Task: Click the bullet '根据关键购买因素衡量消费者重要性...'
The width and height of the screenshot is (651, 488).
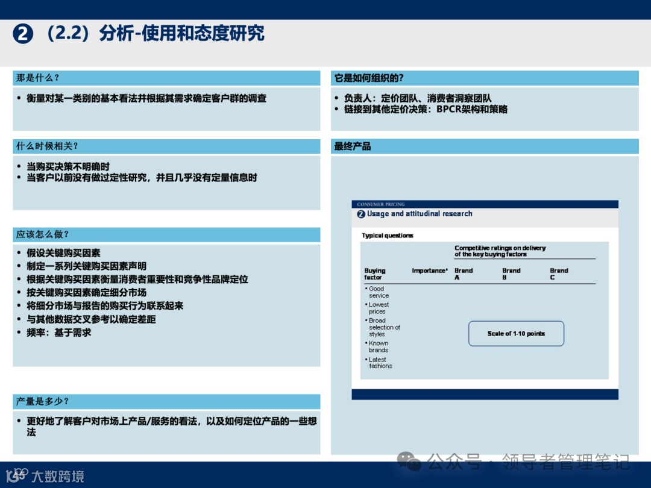Action: point(137,280)
